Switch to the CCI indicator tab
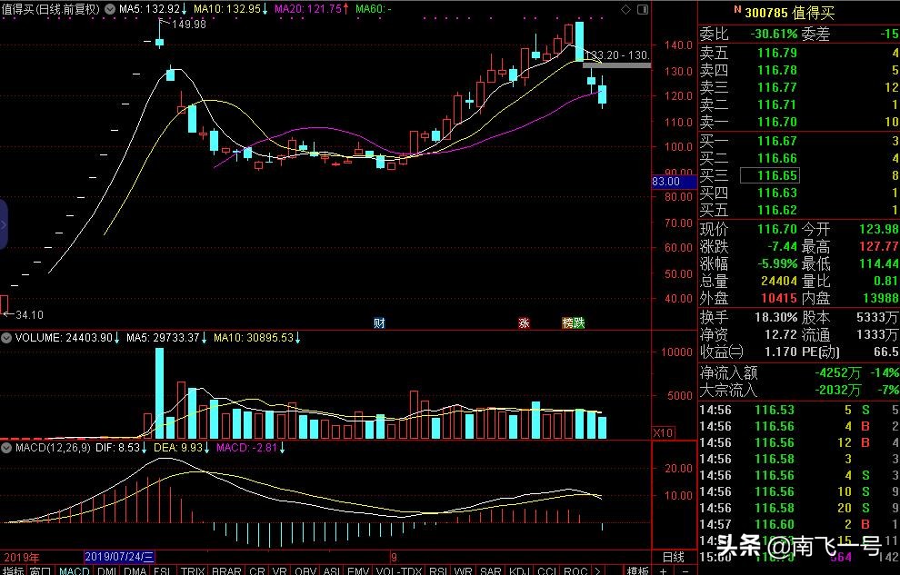This screenshot has width=900, height=575. 547,570
